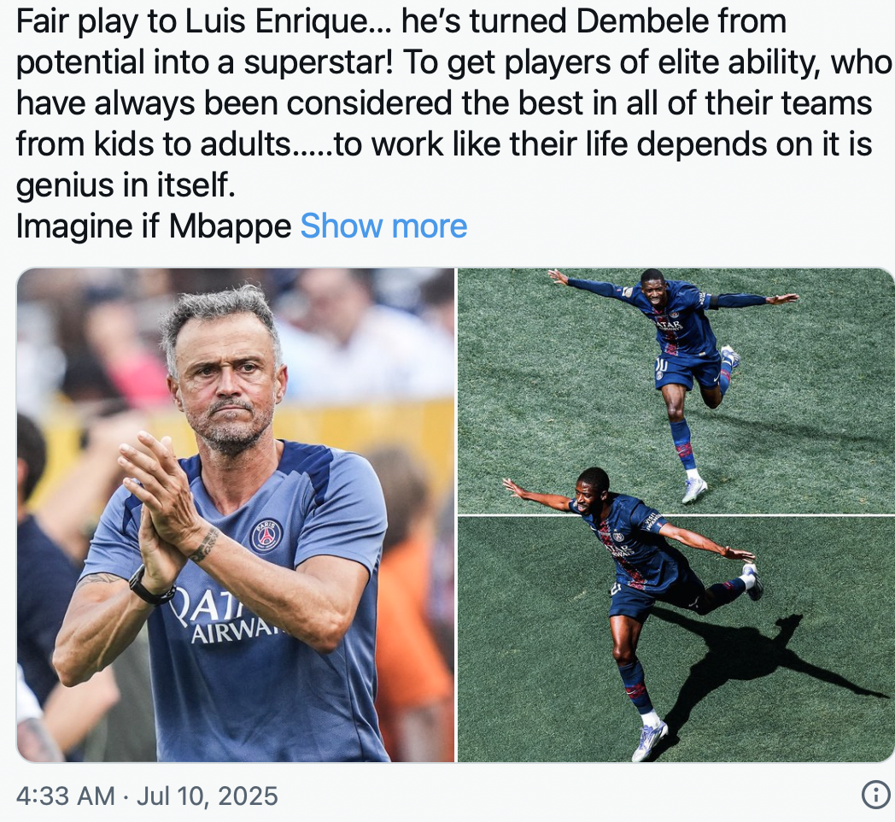Click the wrist tattoo in the left photo
The image size is (895, 822).
pyautogui.click(x=205, y=543)
